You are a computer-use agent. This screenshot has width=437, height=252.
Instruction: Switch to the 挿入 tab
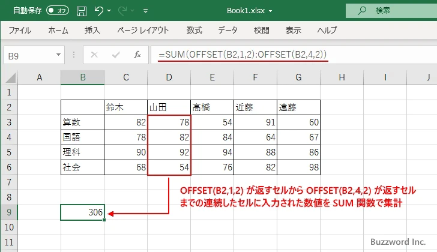pyautogui.click(x=92, y=30)
